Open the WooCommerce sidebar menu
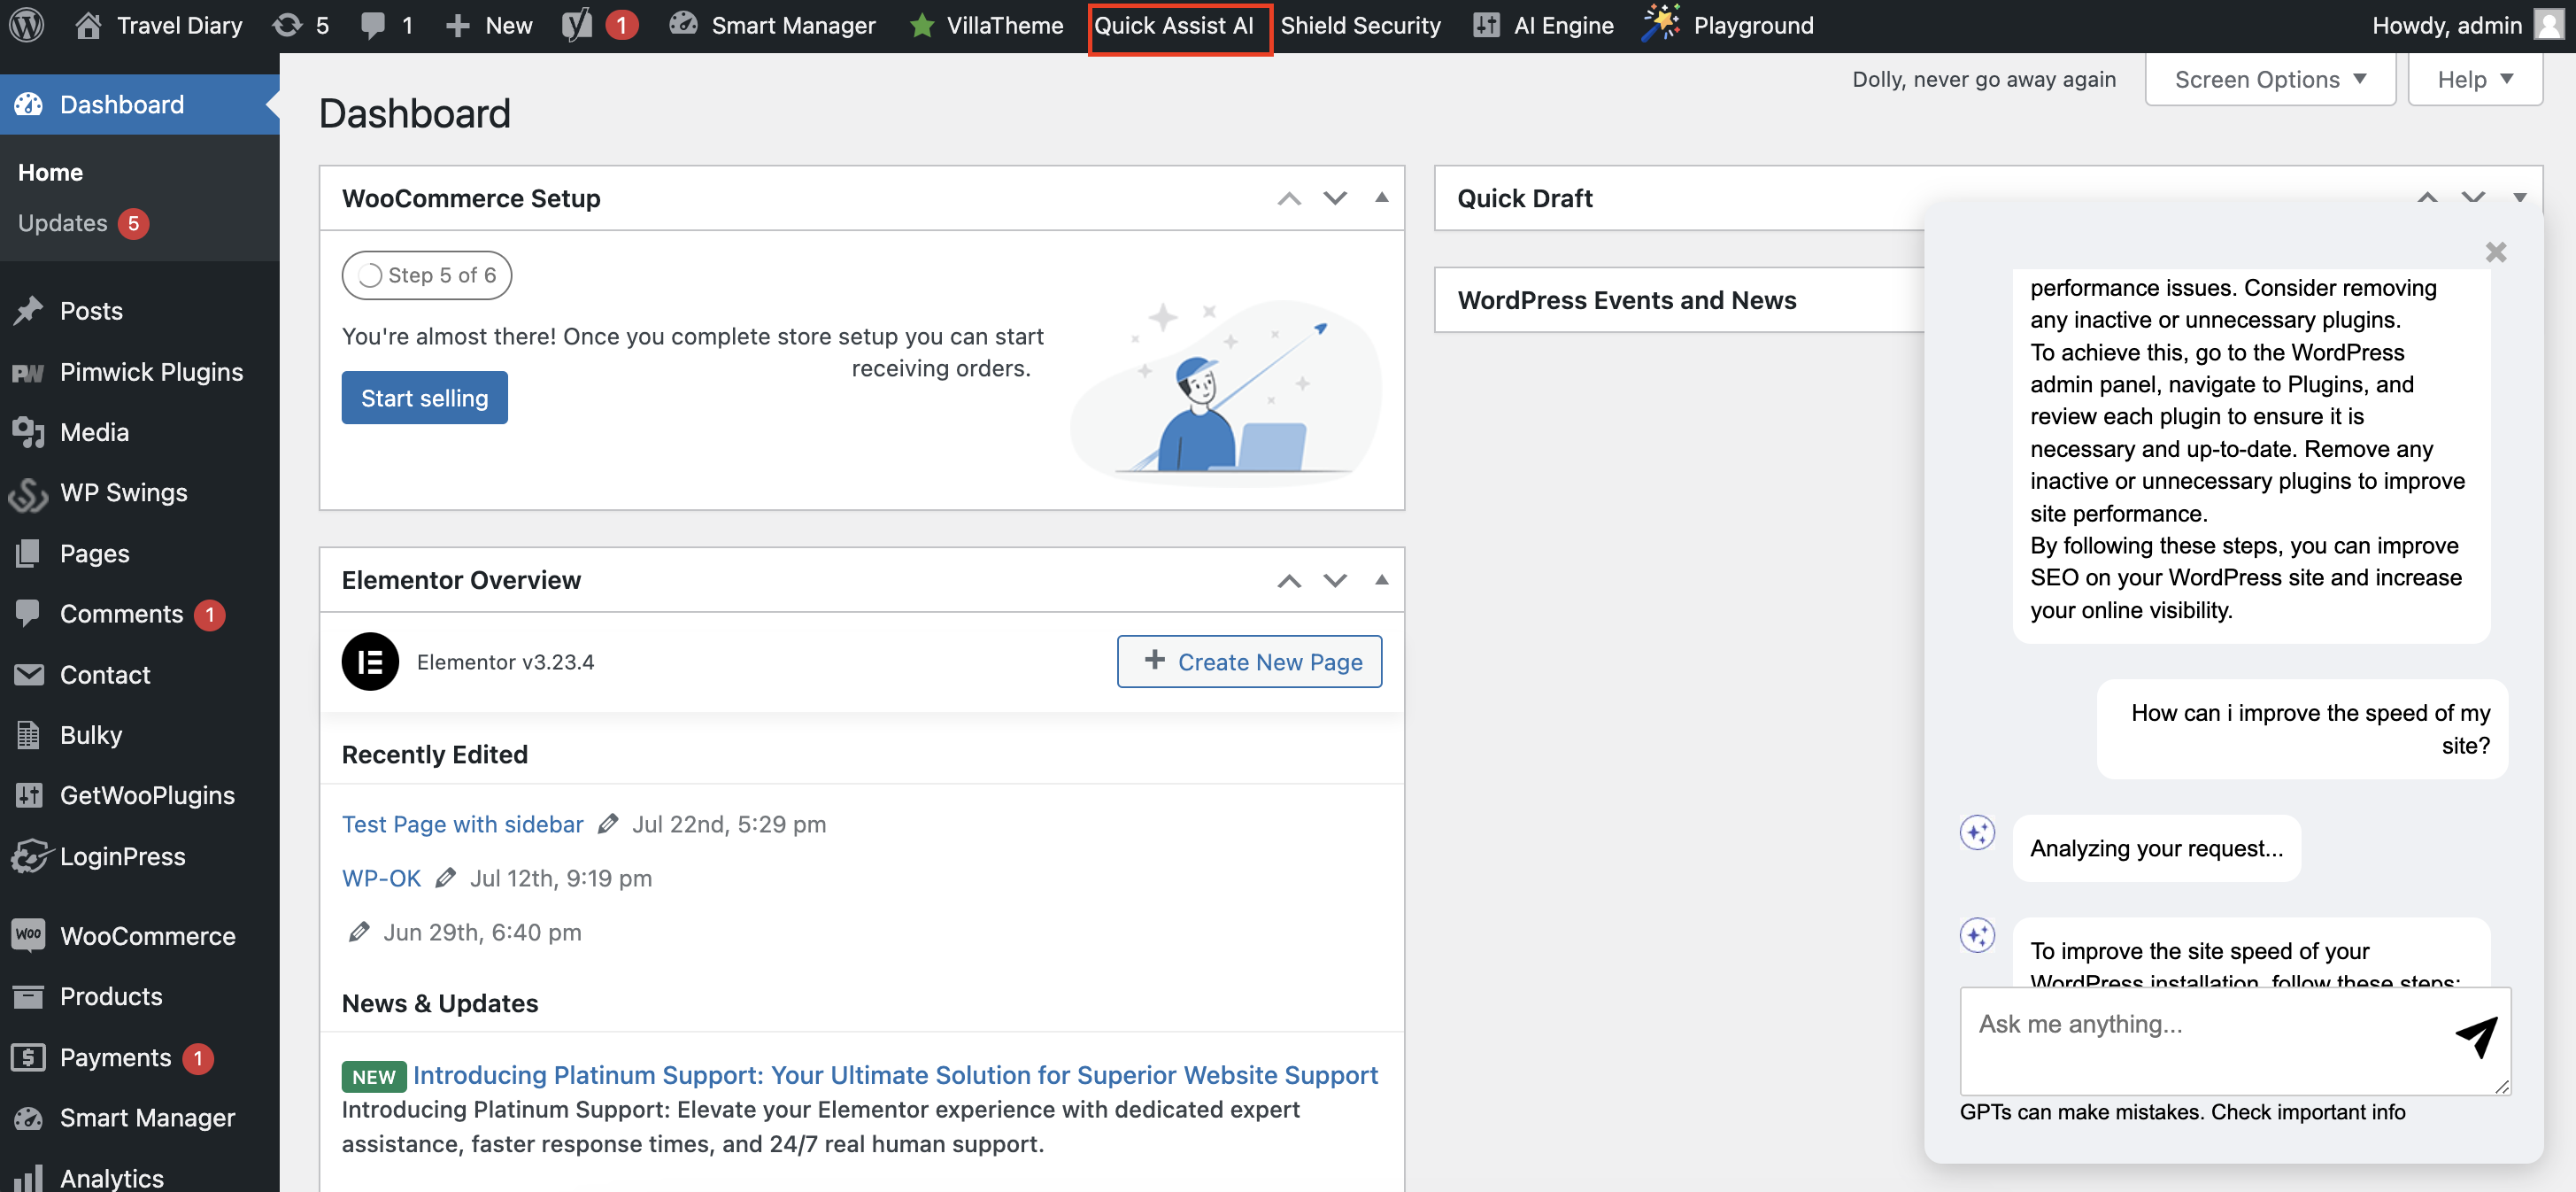 point(147,936)
